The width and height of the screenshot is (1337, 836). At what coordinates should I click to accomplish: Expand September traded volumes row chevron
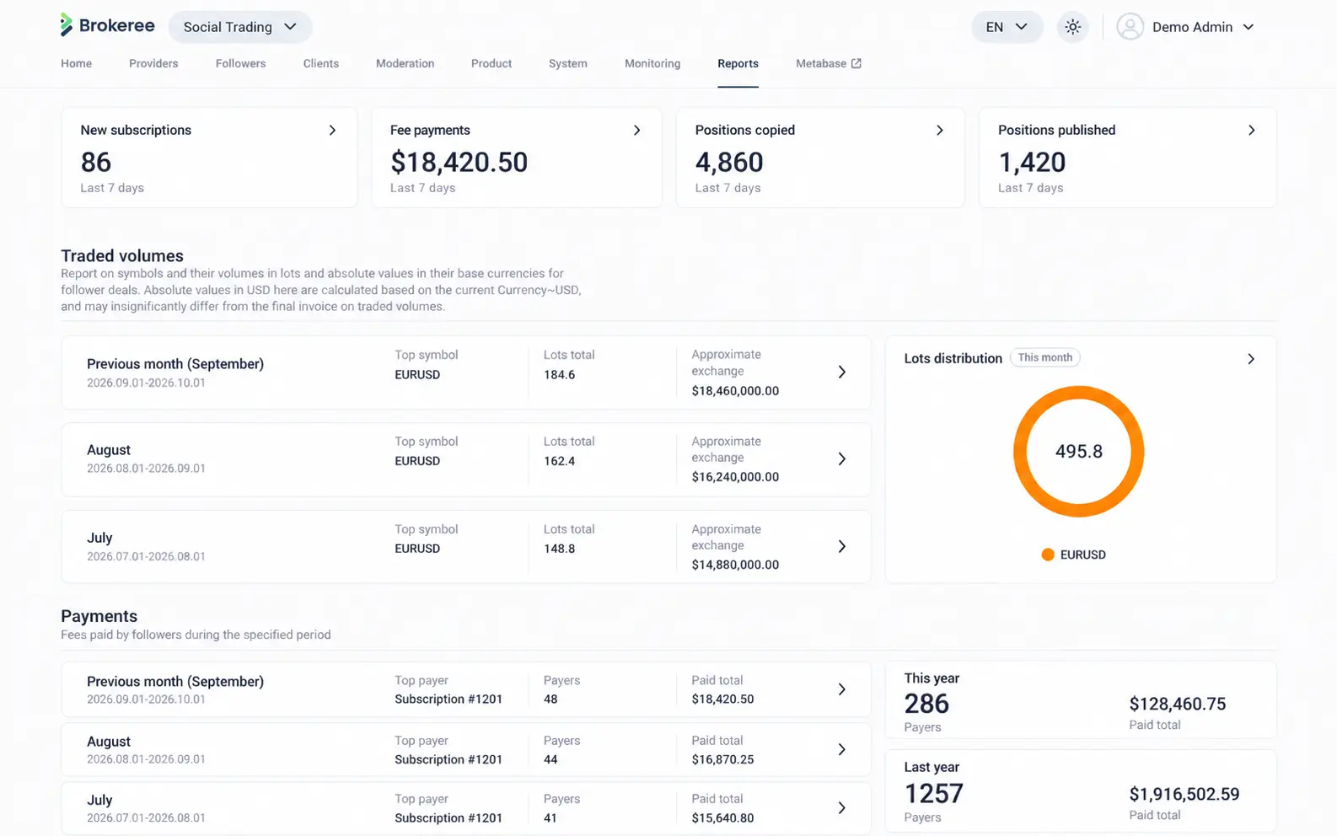pos(841,372)
